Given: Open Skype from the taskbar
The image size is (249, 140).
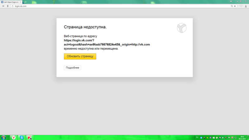Looking at the screenshot, I should 21,138.
